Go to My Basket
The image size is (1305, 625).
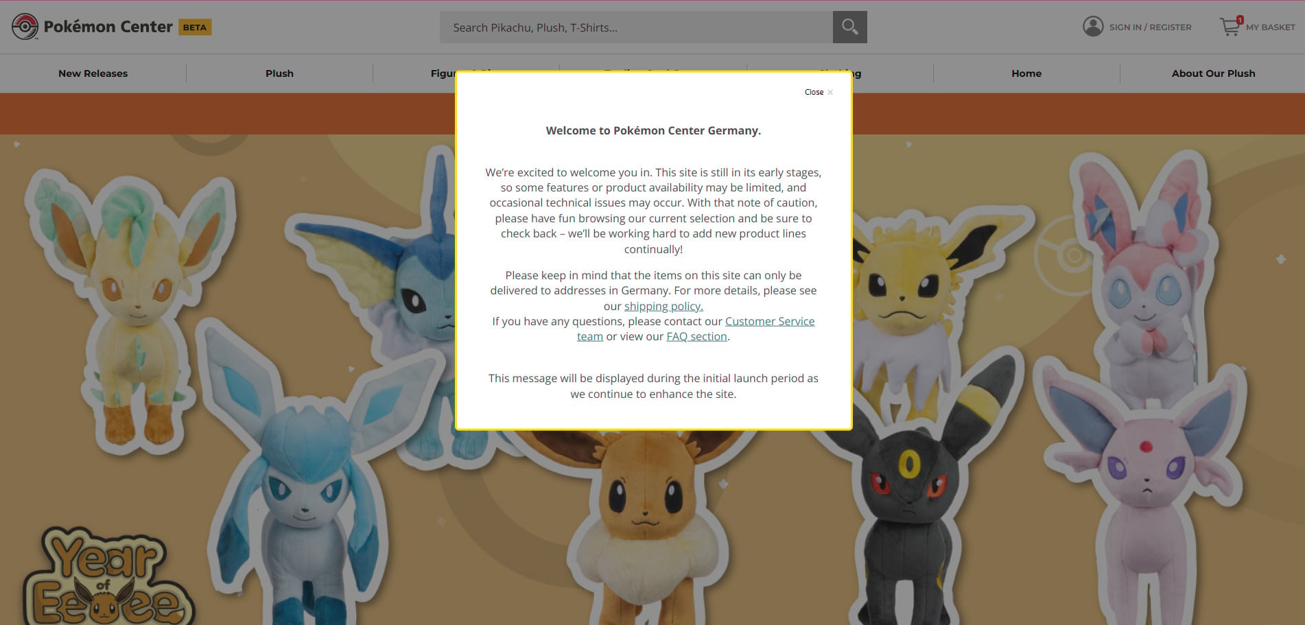click(x=1270, y=27)
